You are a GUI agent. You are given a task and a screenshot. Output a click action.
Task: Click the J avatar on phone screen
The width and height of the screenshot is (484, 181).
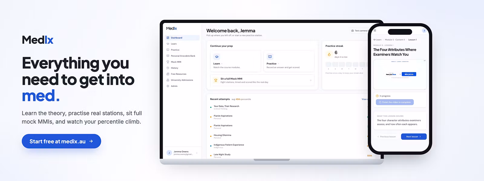click(x=424, y=30)
